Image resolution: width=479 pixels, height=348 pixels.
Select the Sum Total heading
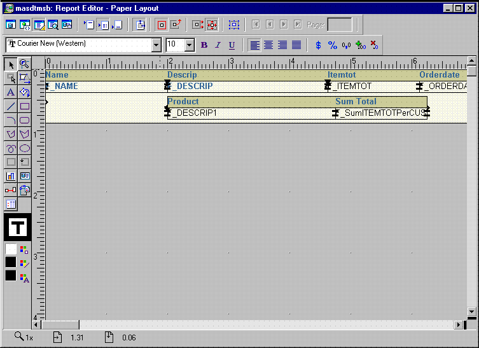coord(356,101)
